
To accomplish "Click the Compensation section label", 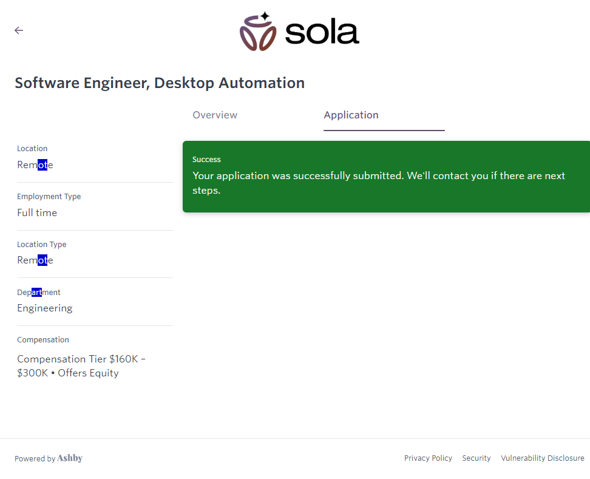I will coord(43,340).
